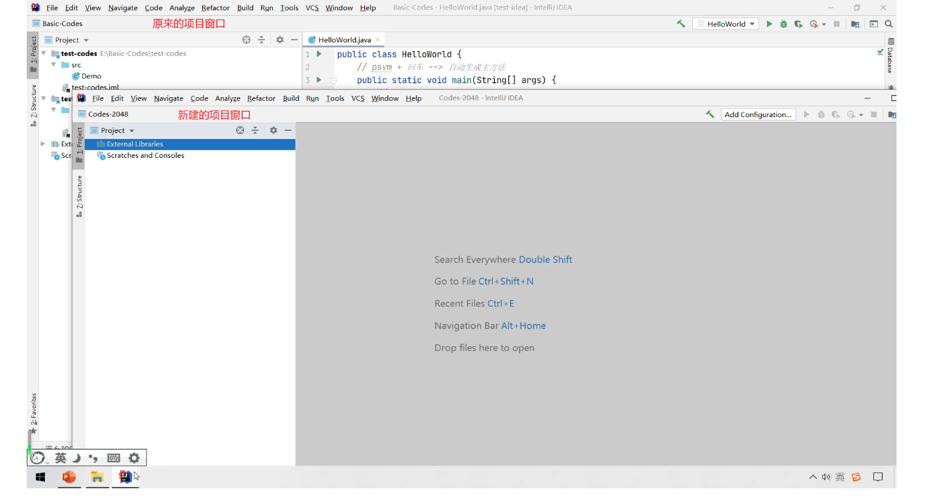Screen dimensions: 936x498
Task: Run HelloWorld with green play icon
Action: coord(769,24)
